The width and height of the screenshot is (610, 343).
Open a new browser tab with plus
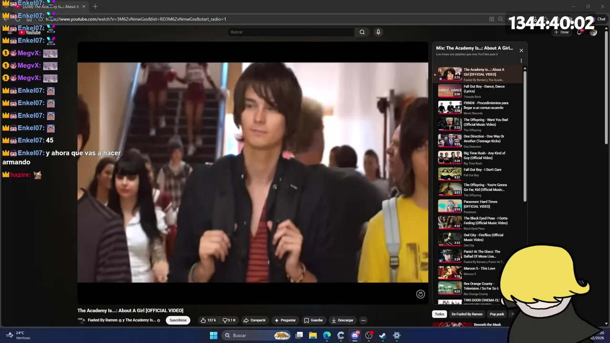pos(95,6)
